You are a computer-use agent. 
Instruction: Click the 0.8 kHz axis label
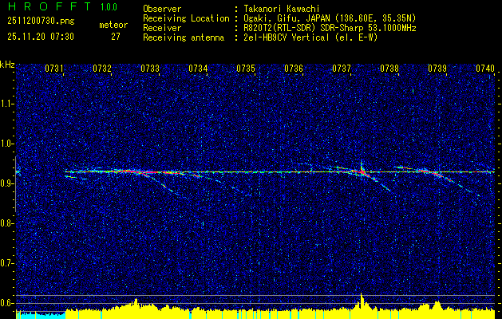pyautogui.click(x=6, y=223)
